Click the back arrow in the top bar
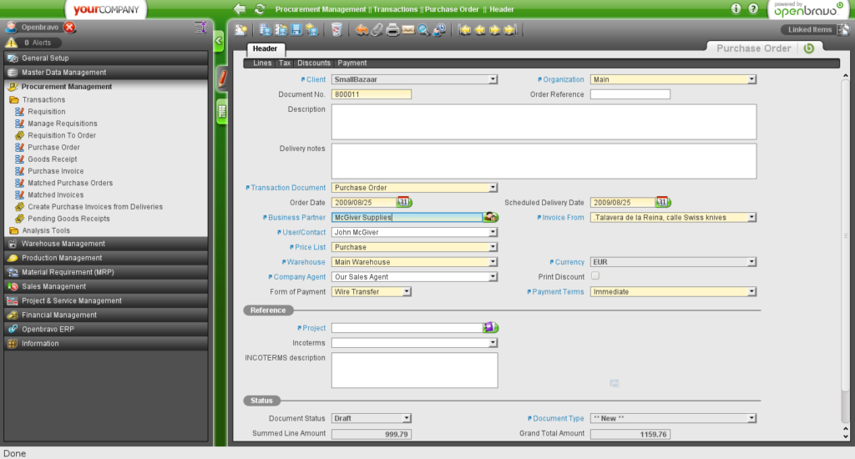Image resolution: width=855 pixels, height=459 pixels. point(240,8)
